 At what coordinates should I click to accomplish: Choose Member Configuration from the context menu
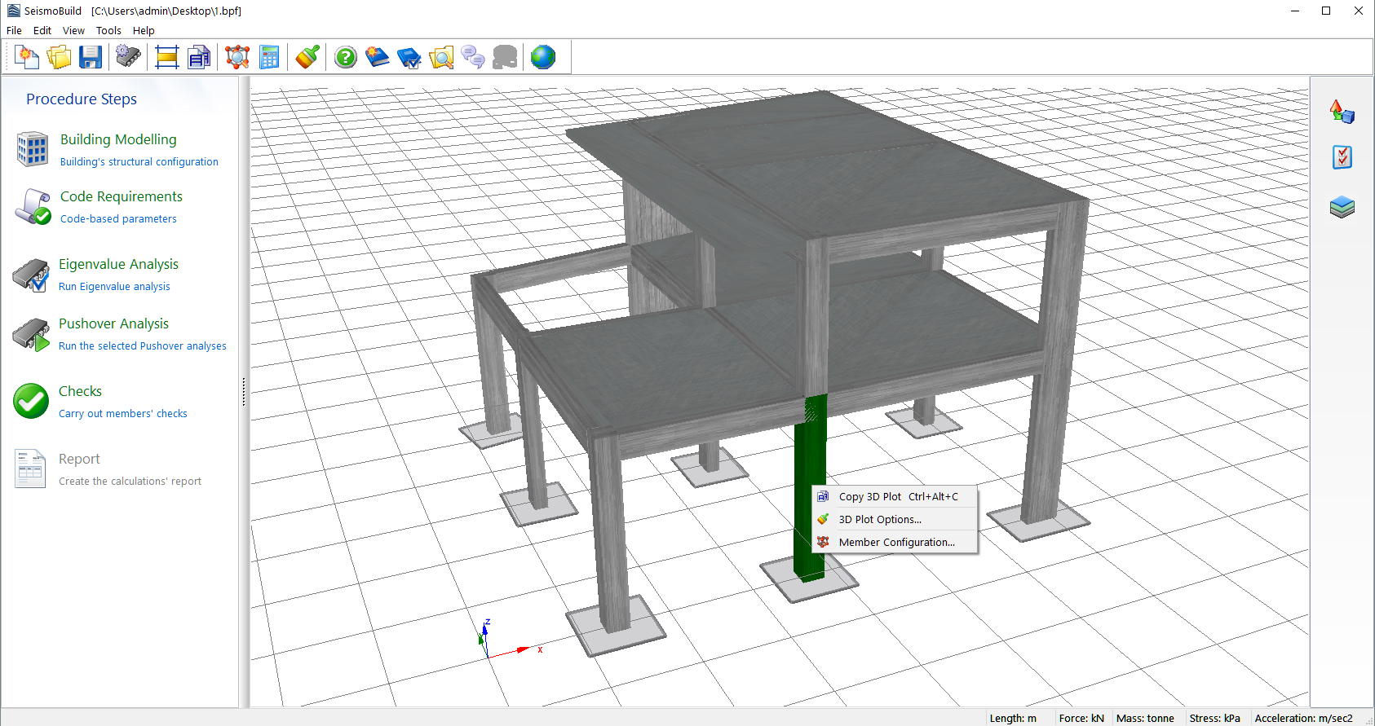(x=896, y=543)
